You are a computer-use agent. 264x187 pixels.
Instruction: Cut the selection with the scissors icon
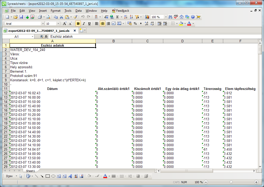(61, 17)
